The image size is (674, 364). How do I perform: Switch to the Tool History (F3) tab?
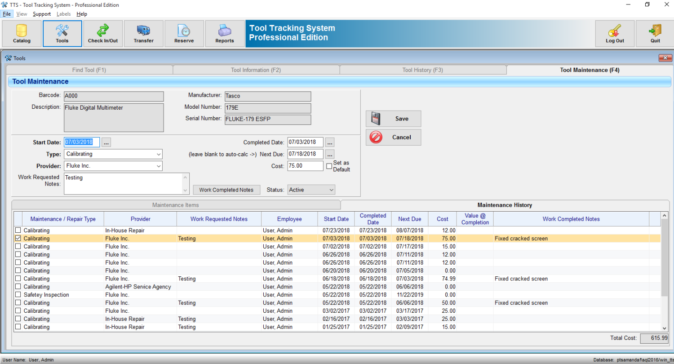coord(422,70)
